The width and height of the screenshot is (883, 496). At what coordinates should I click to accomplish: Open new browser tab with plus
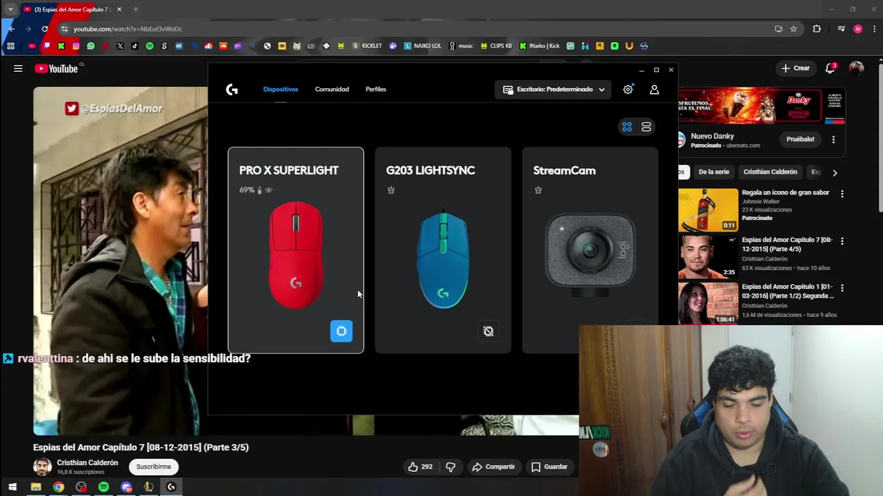[136, 10]
